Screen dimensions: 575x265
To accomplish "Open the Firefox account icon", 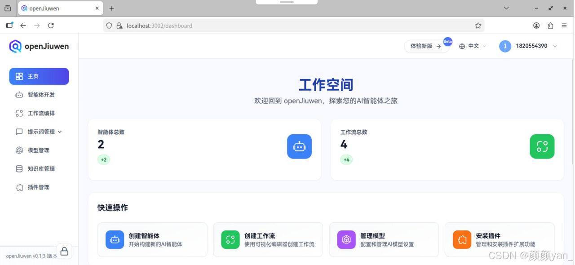I will pos(536,26).
